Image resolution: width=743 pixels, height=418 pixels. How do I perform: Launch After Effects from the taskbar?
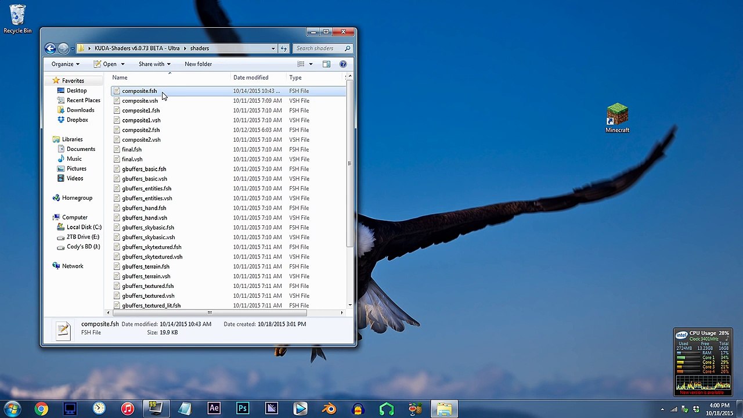point(214,409)
